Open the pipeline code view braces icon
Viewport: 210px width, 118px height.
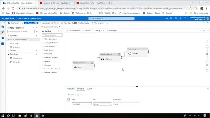[x=200, y=30]
